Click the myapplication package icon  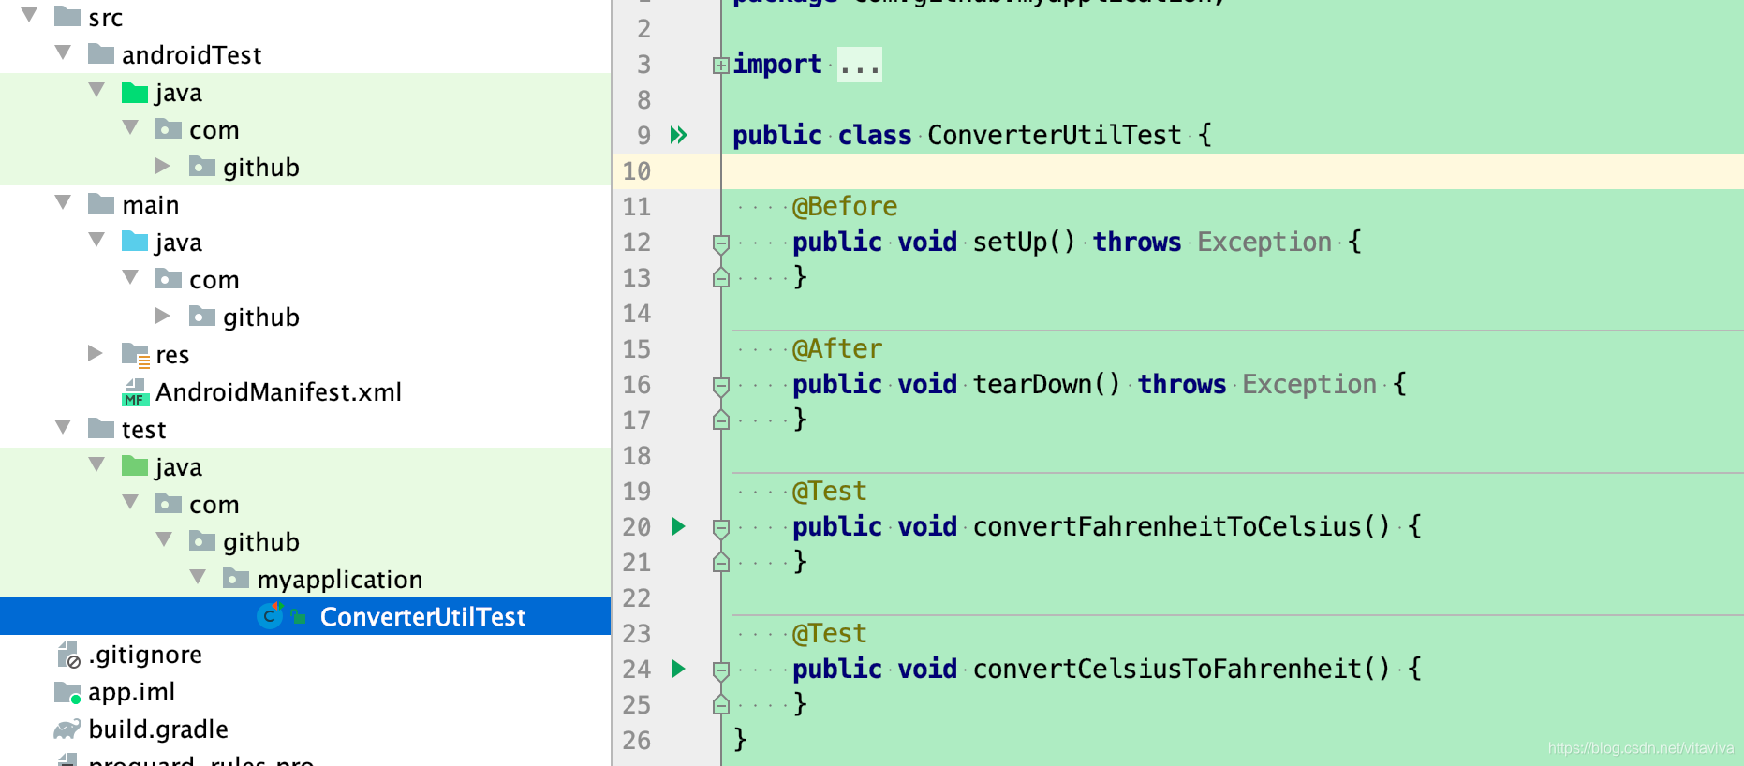[236, 579]
